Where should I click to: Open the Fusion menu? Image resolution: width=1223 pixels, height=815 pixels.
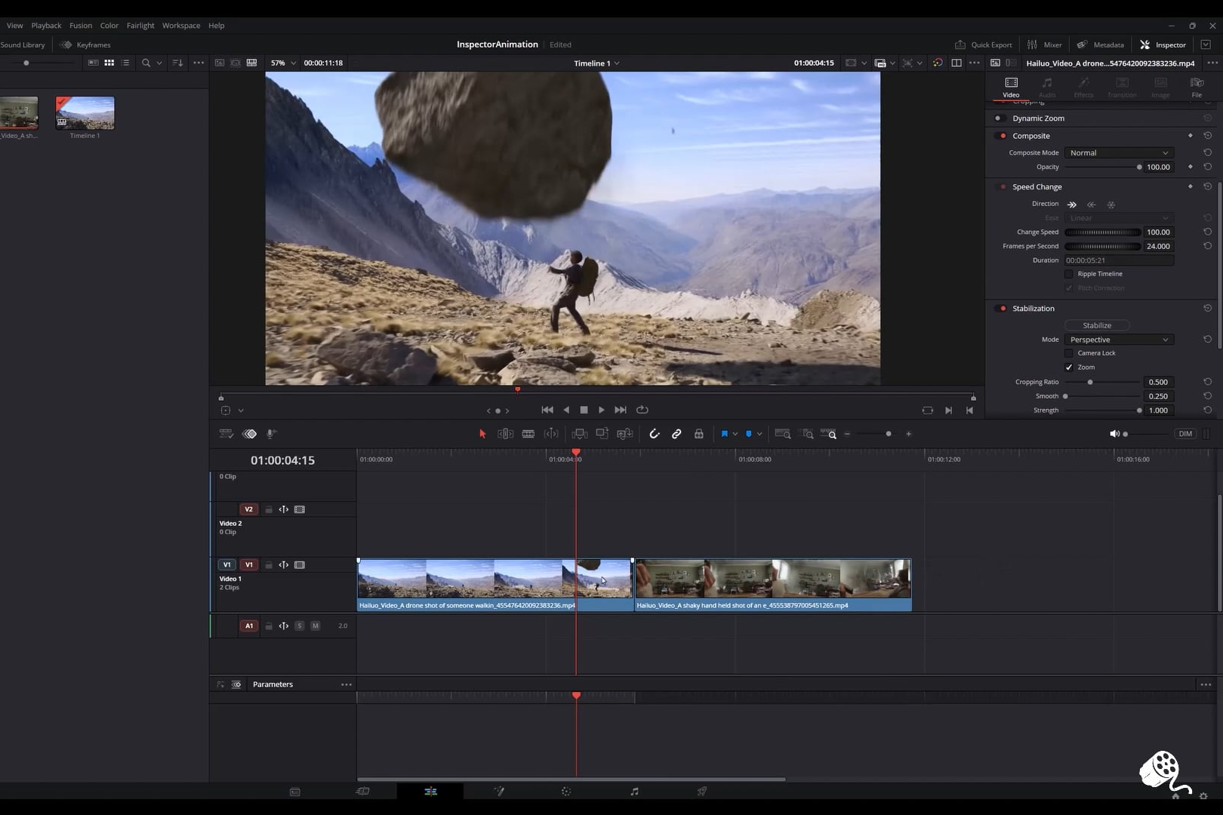click(x=81, y=26)
